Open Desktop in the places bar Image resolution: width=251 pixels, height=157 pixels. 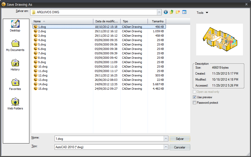[15, 26]
